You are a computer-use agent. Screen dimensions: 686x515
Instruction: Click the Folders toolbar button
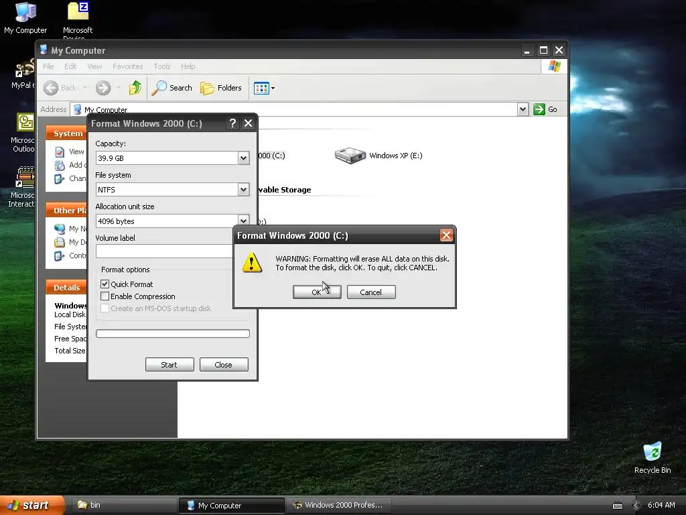tap(221, 88)
